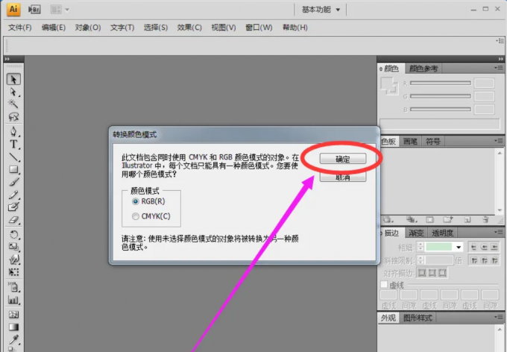Switch to the 画笔 tab

[x=410, y=142]
